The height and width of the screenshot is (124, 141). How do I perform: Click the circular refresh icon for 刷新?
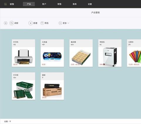[x=11, y=23]
